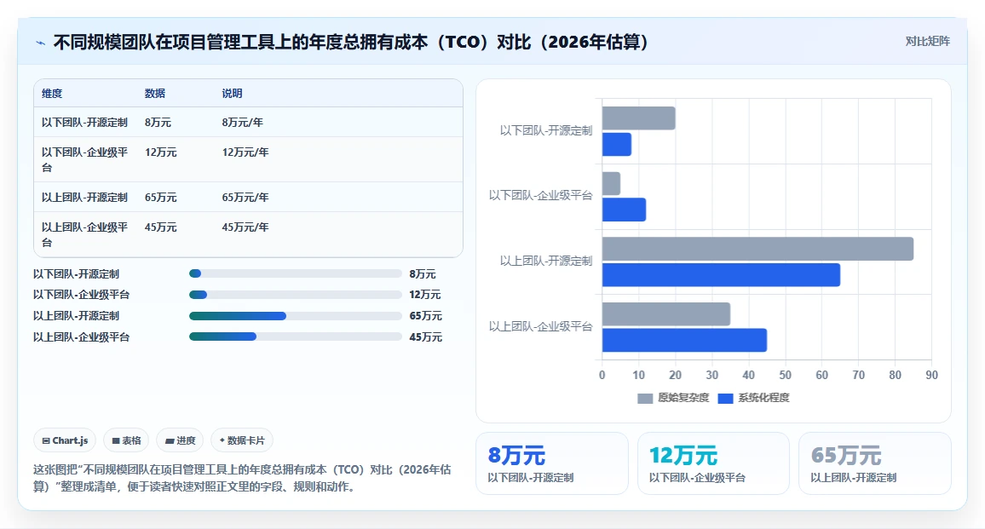Open the 65万元 data card
This screenshot has height=529, width=985.
point(874,463)
